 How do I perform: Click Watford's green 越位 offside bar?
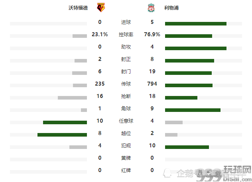tap(62, 135)
